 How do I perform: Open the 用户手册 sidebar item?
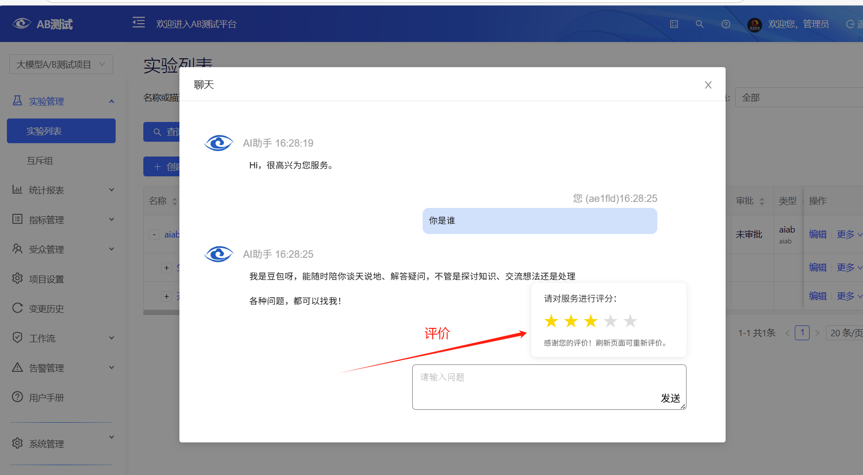46,397
